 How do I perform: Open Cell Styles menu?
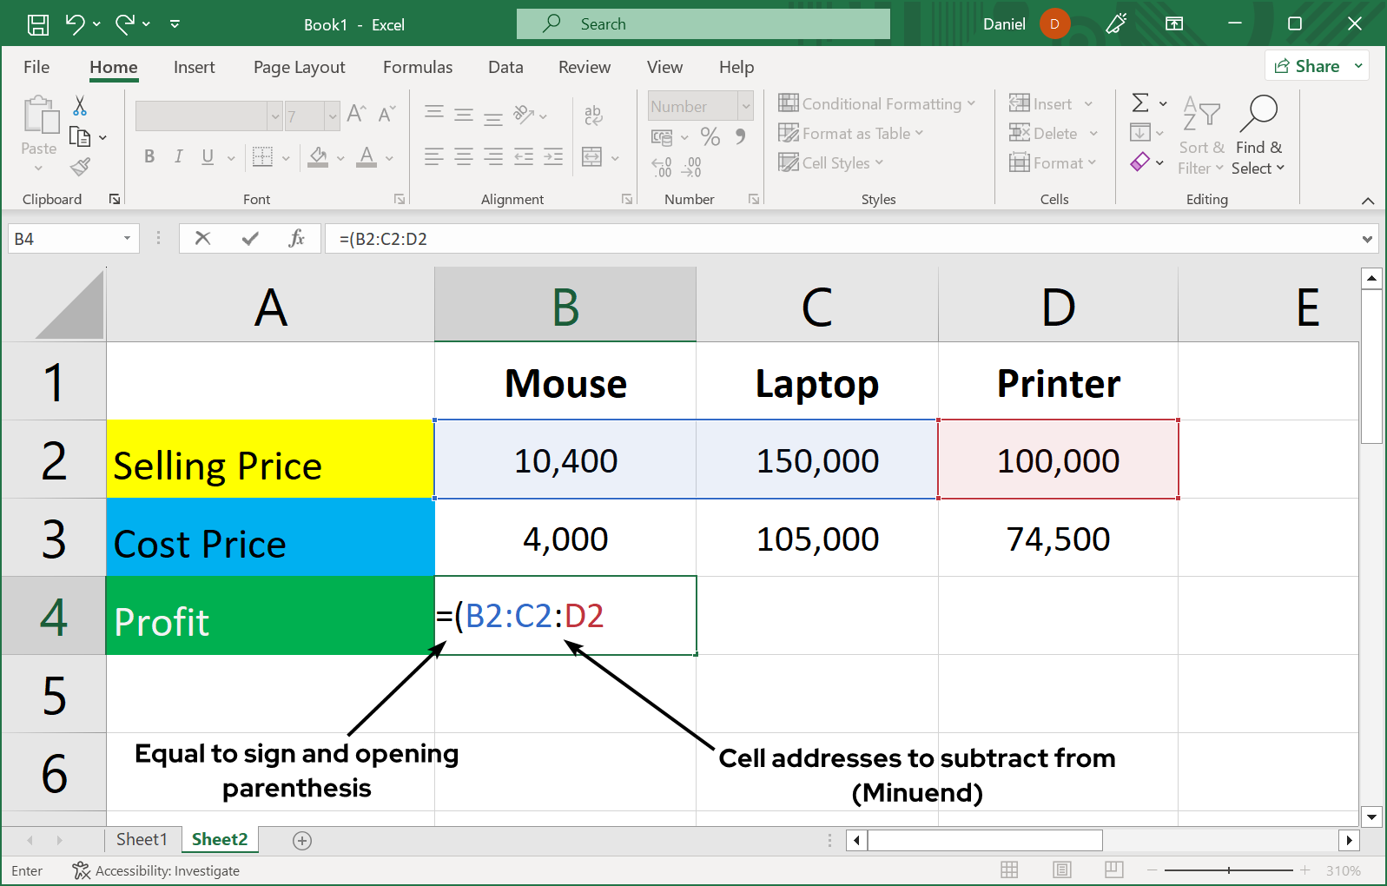pos(831,162)
